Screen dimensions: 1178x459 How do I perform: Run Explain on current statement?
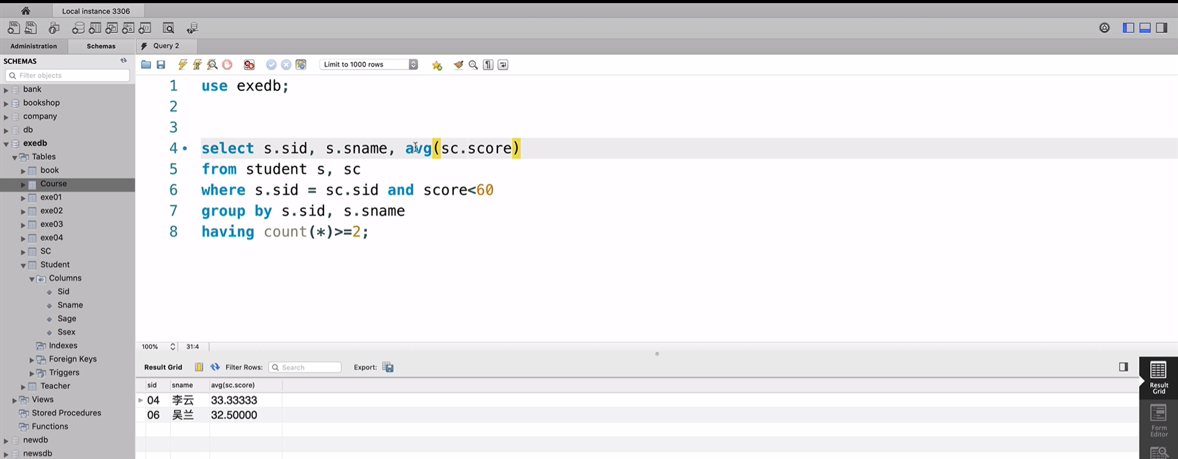212,65
